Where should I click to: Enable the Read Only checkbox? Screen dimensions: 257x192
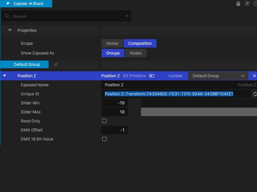click(104, 121)
